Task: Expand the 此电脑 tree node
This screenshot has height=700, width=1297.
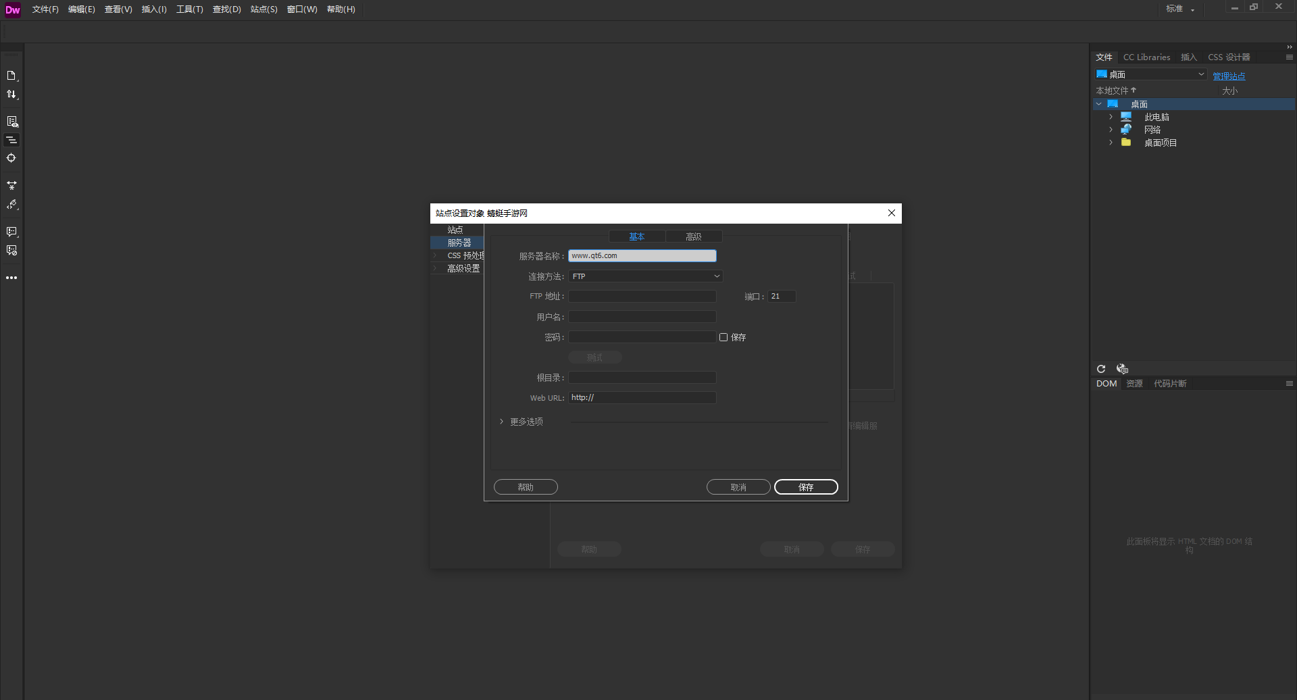Action: pos(1111,117)
